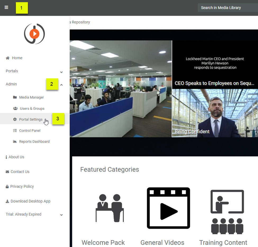This screenshot has height=247, width=258.
Task: Collapse the Admin section chevron
Action: click(61, 85)
